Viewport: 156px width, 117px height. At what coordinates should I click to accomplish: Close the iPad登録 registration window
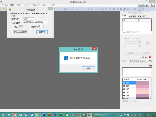[x=50, y=9]
